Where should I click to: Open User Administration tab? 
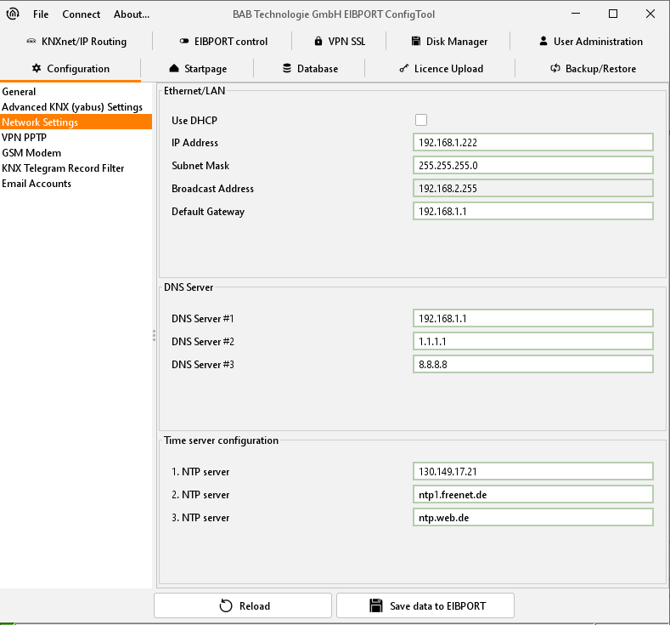(x=590, y=41)
